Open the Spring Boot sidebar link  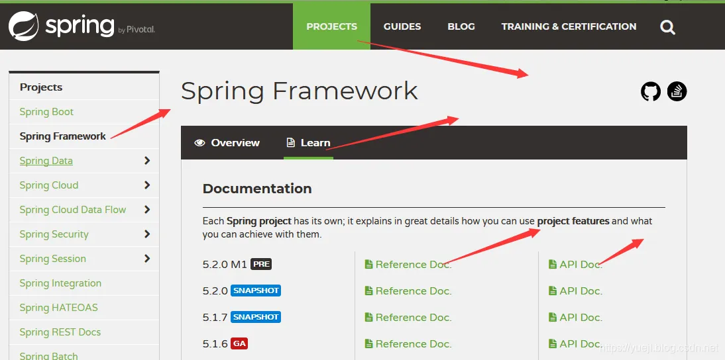pyautogui.click(x=46, y=112)
